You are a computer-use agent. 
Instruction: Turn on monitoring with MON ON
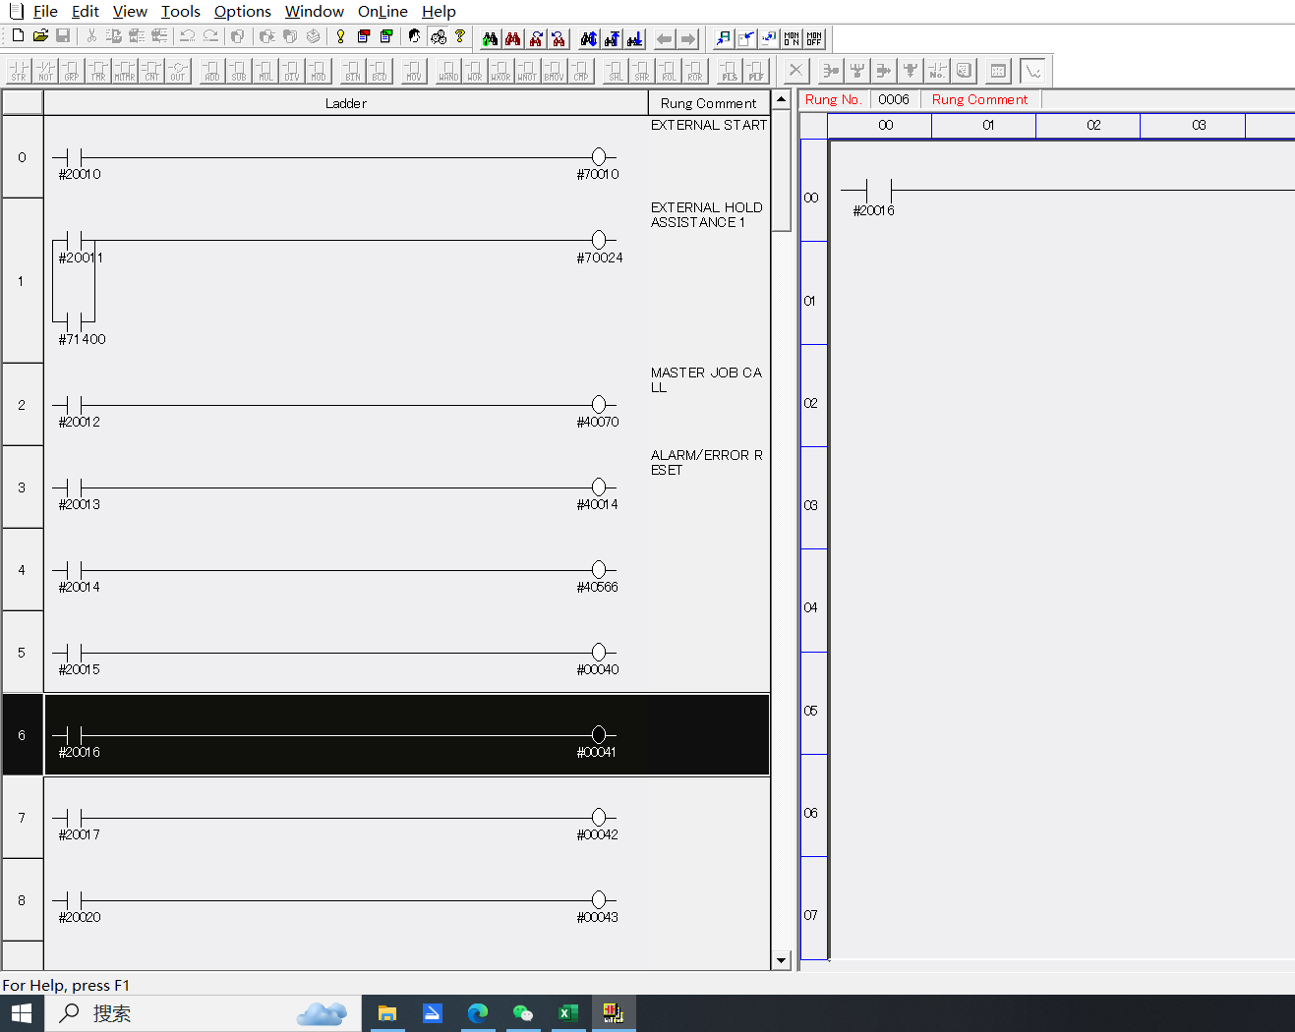click(x=792, y=38)
